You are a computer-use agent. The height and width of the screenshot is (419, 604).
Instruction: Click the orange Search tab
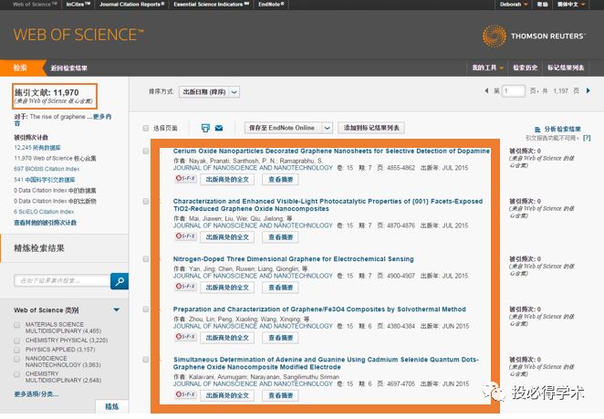click(x=21, y=68)
